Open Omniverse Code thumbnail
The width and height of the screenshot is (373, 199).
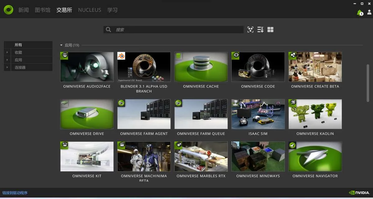(x=258, y=67)
